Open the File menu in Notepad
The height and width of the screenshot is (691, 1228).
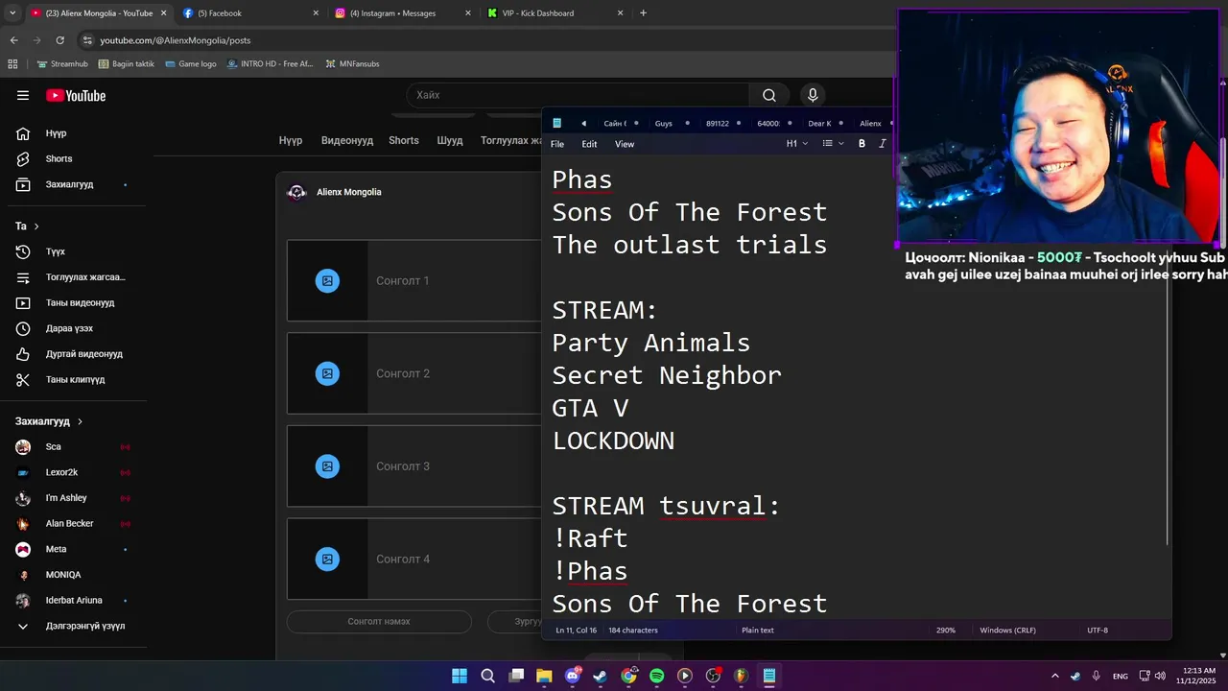coord(557,144)
